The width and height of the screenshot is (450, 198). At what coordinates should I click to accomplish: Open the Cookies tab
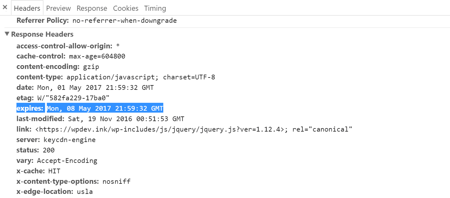click(126, 8)
